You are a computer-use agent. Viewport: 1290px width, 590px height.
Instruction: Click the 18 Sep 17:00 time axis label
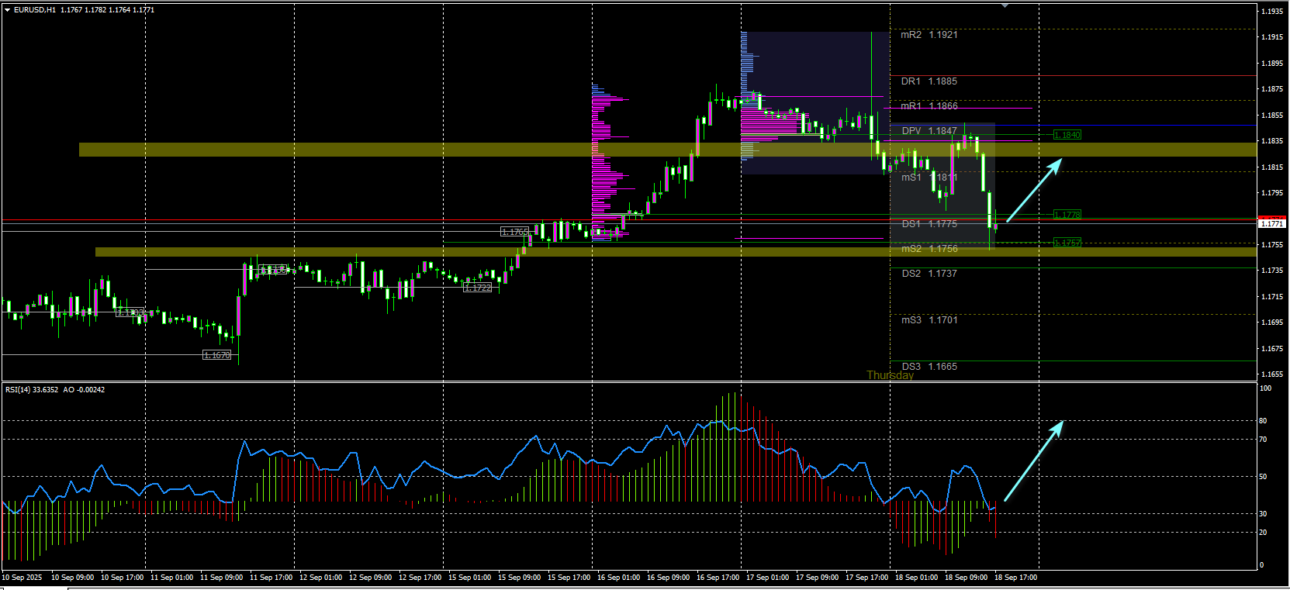(1015, 578)
